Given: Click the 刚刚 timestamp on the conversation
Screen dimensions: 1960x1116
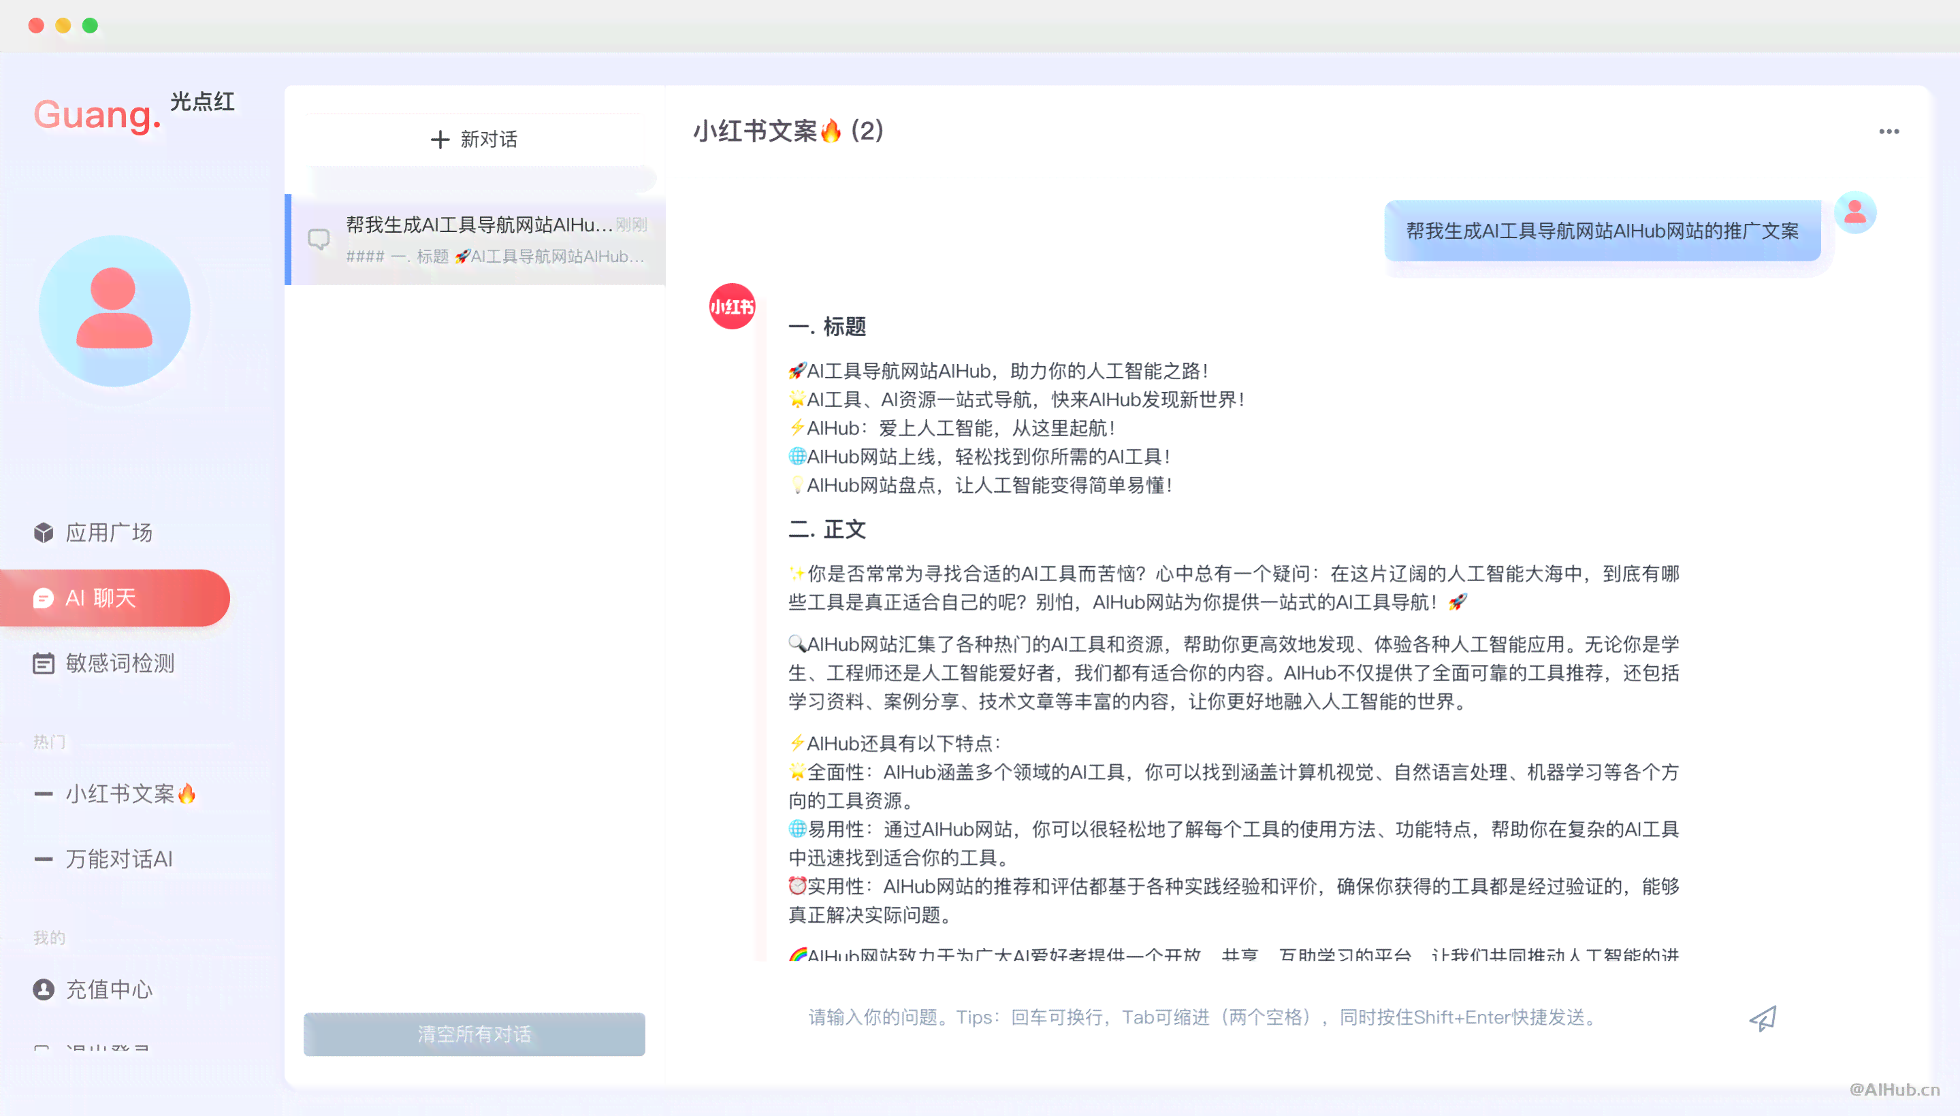Looking at the screenshot, I should pos(631,225).
